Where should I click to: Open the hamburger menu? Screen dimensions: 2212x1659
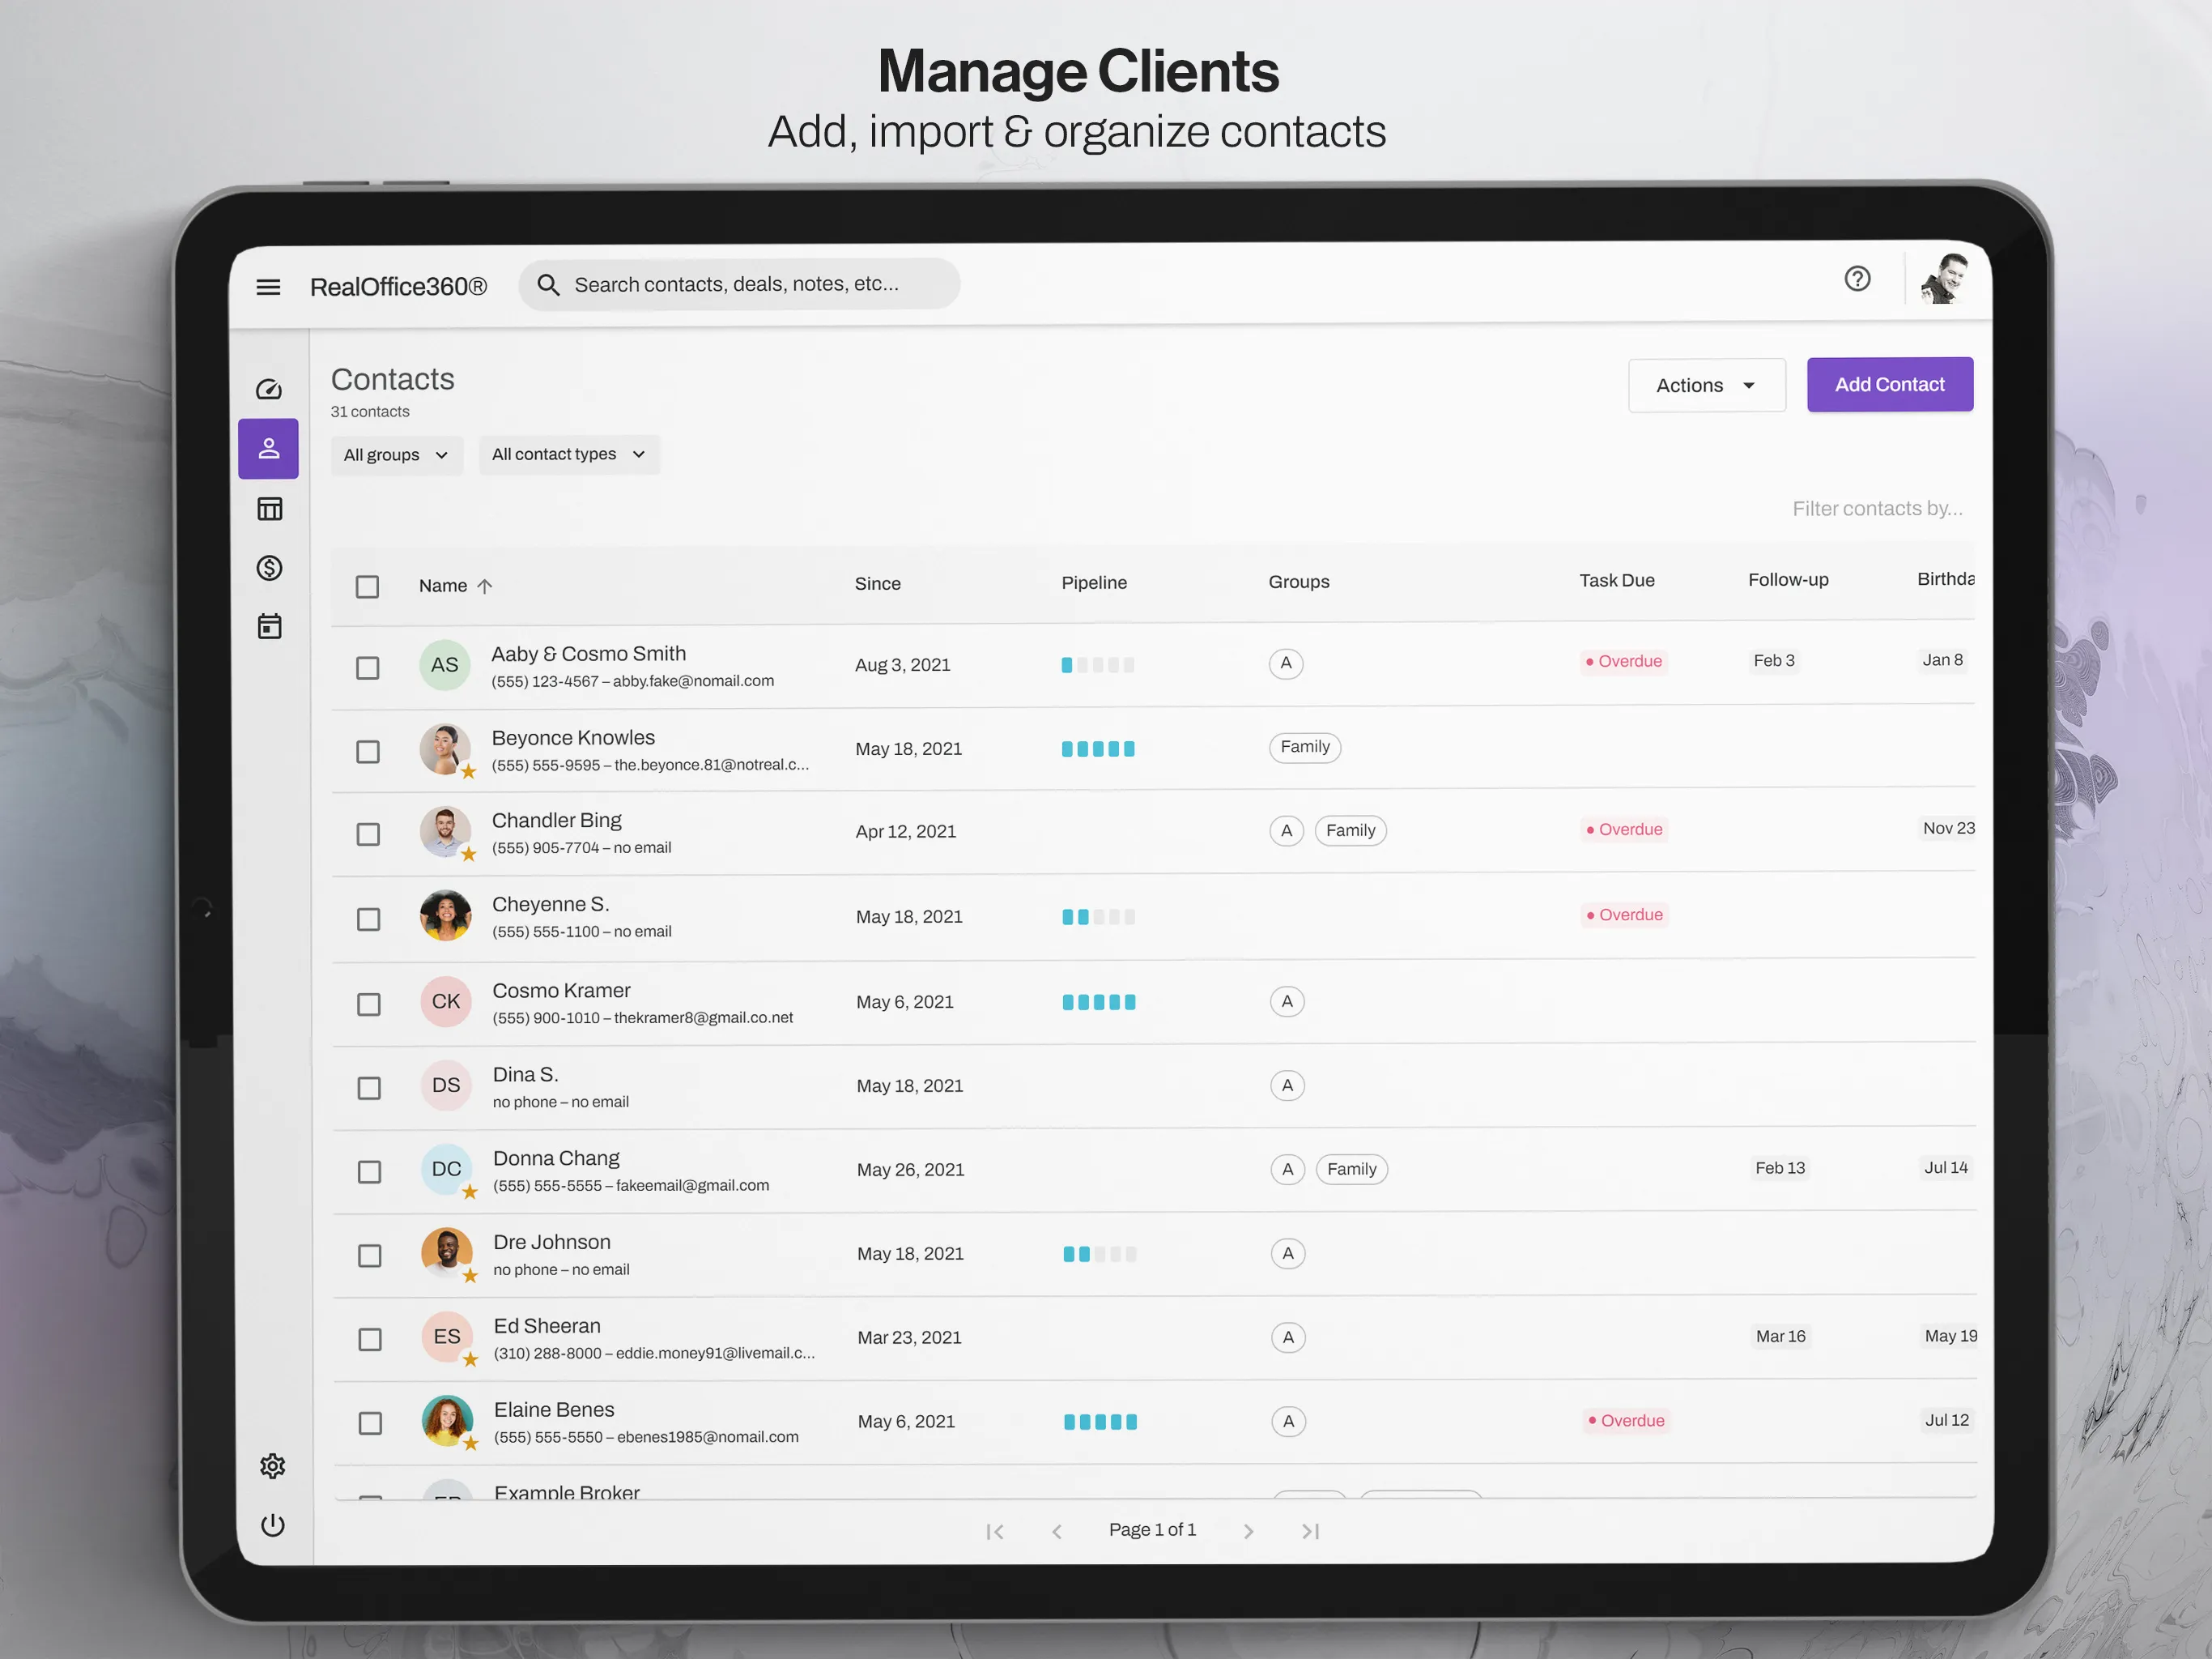(268, 288)
